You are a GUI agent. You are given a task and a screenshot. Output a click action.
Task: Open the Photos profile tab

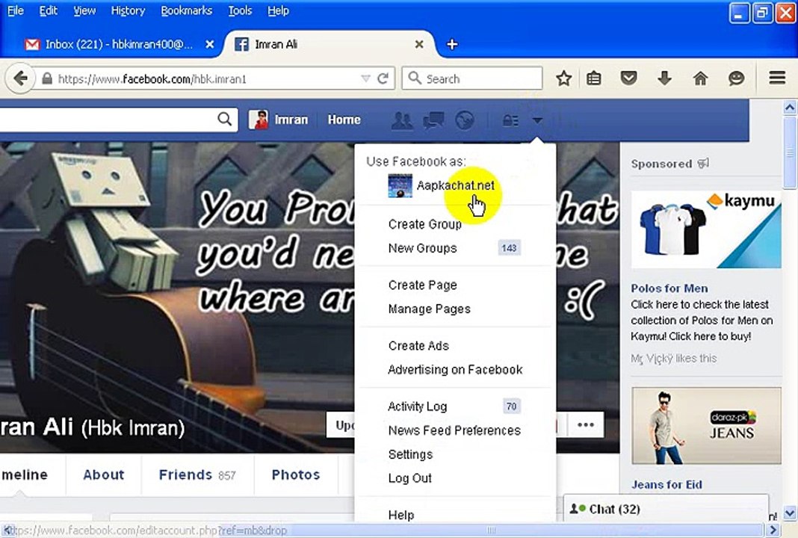tap(296, 474)
